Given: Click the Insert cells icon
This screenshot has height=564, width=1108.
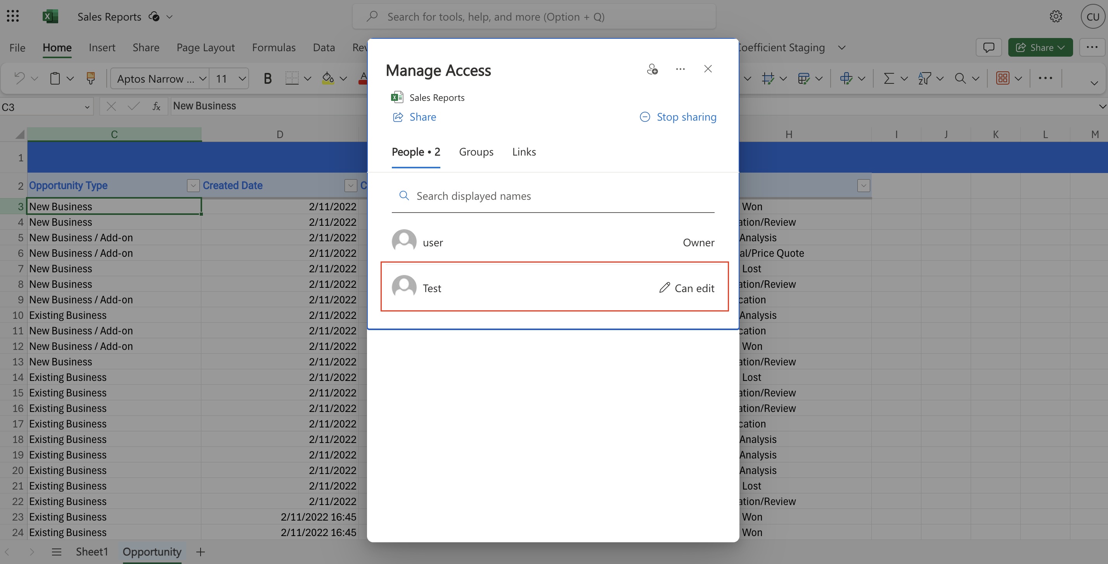Looking at the screenshot, I should coord(846,78).
